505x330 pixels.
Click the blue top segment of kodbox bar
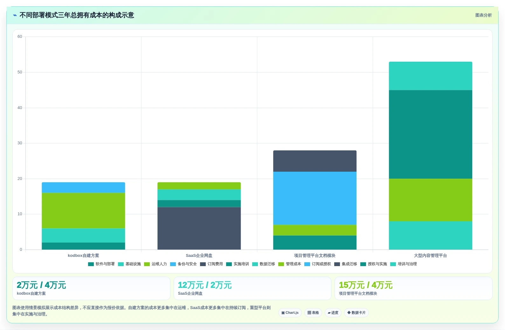[x=83, y=188]
